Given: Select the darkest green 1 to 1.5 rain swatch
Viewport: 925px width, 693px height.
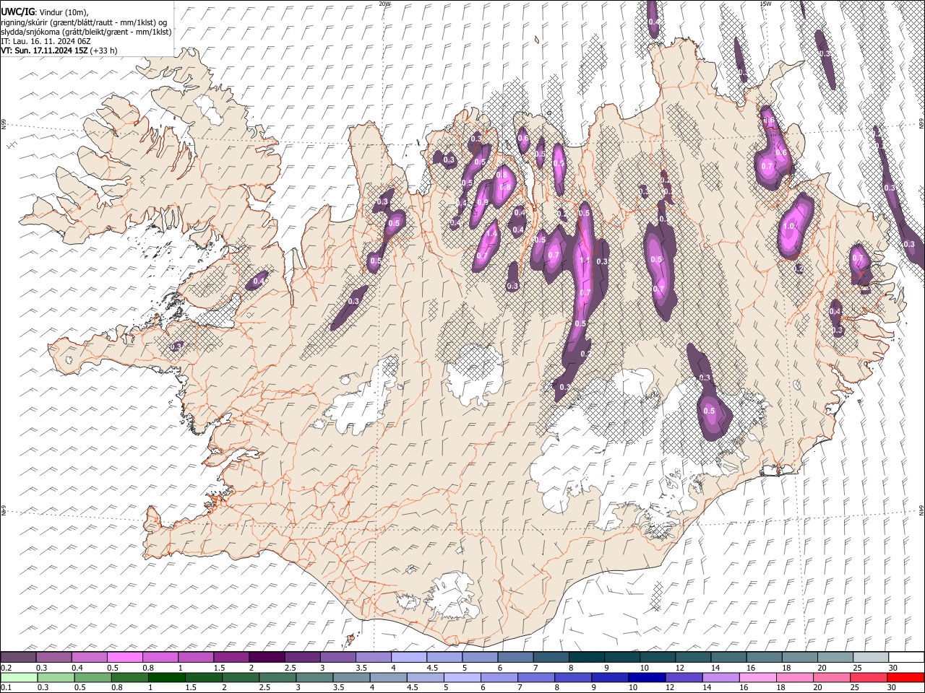Looking at the screenshot, I should pos(166,677).
